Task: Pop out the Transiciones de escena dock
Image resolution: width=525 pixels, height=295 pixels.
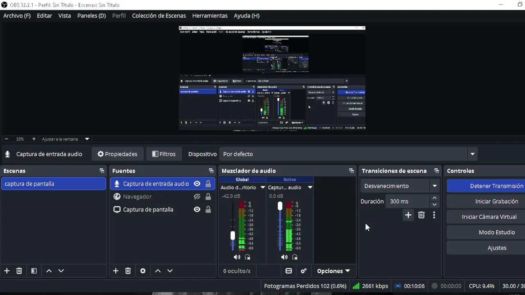Action: click(436, 171)
